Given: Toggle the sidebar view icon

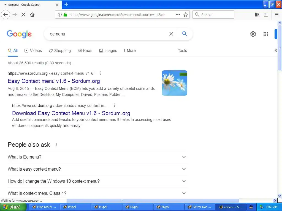Looking at the screenshot, I should 266,15.
